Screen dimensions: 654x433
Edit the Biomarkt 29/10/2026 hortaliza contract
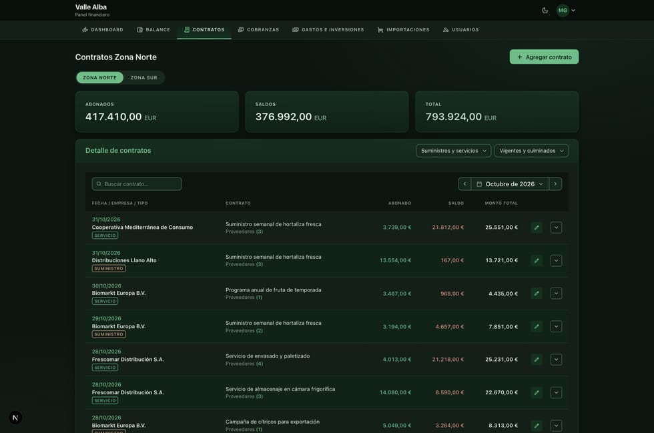point(537,326)
